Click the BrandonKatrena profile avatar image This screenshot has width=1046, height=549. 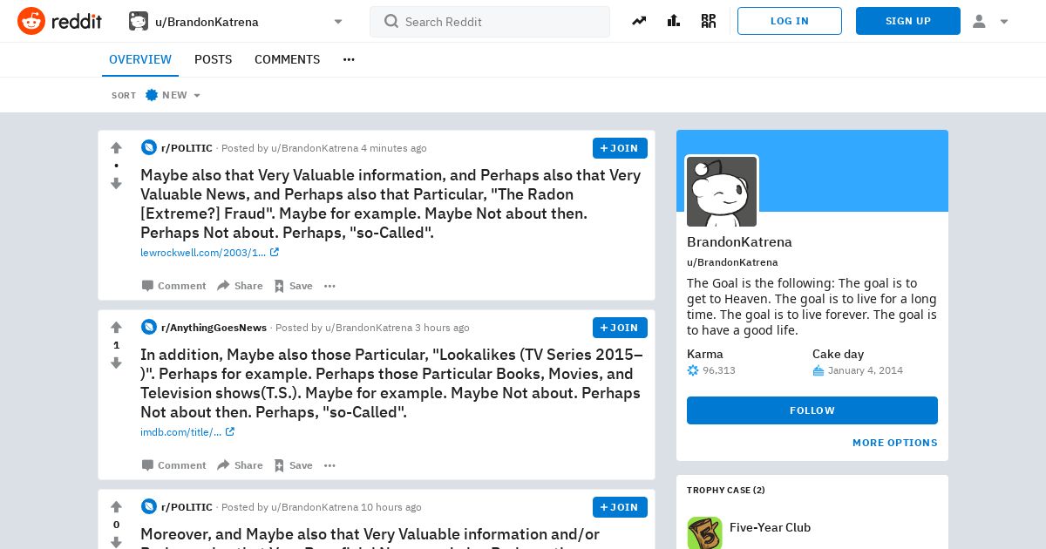722,192
